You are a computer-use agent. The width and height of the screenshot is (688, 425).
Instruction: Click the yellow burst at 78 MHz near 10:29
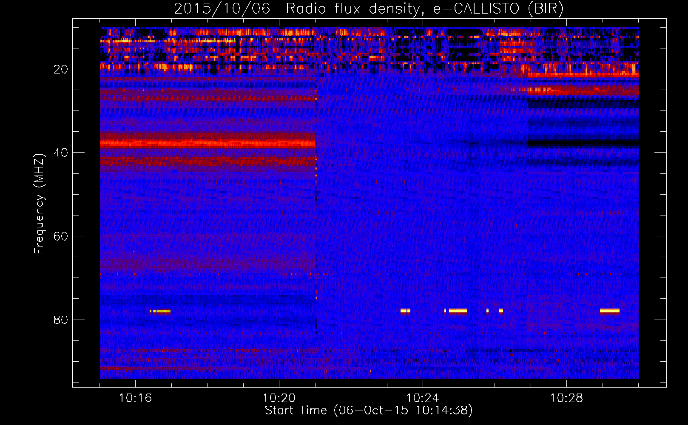[x=610, y=311]
